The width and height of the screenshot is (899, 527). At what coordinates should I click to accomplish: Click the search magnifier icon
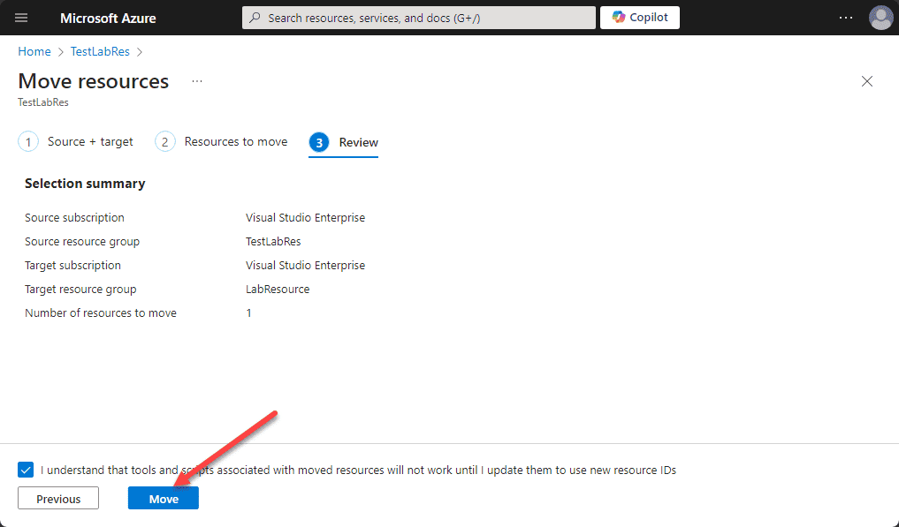(x=255, y=18)
